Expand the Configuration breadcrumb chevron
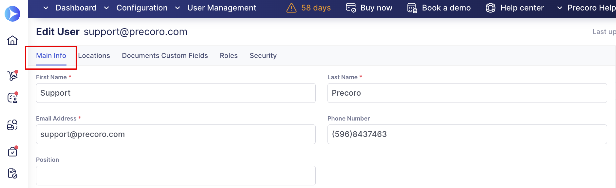This screenshot has height=188, width=616. tap(106, 8)
